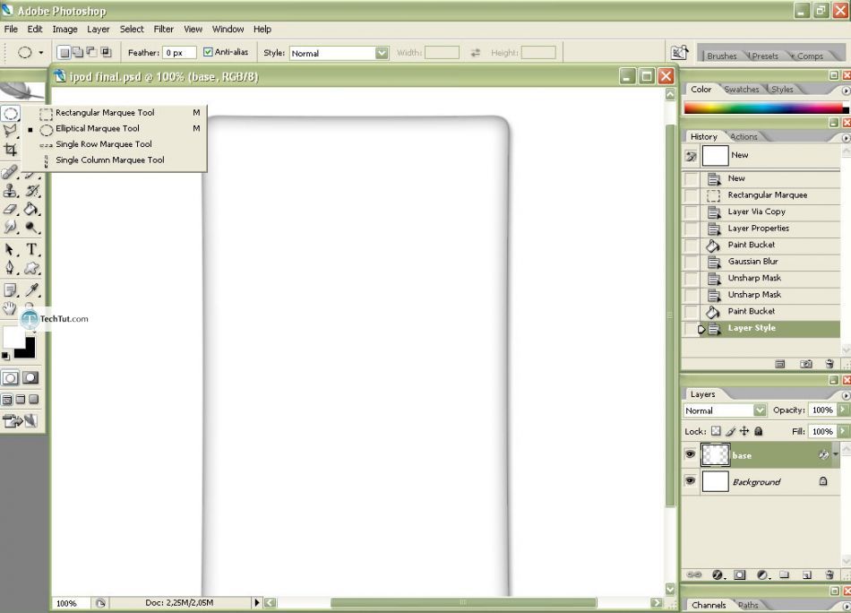Select the Polygonal Lasso tool
Image resolution: width=851 pixels, height=613 pixels.
(10, 131)
